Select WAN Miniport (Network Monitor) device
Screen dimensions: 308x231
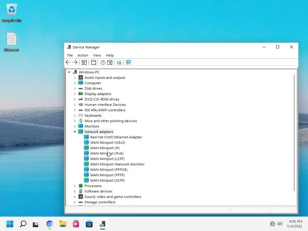point(117,164)
